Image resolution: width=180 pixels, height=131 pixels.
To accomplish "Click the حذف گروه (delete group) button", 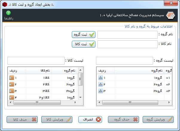I will coord(124,119).
